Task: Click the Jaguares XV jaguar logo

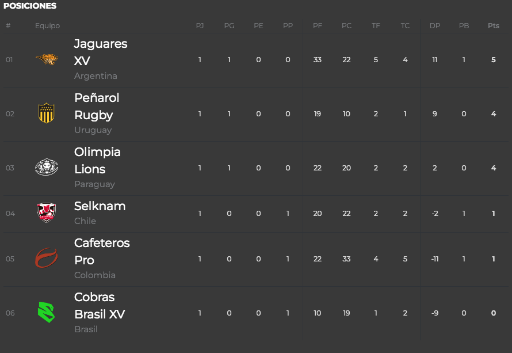Action: (x=47, y=59)
